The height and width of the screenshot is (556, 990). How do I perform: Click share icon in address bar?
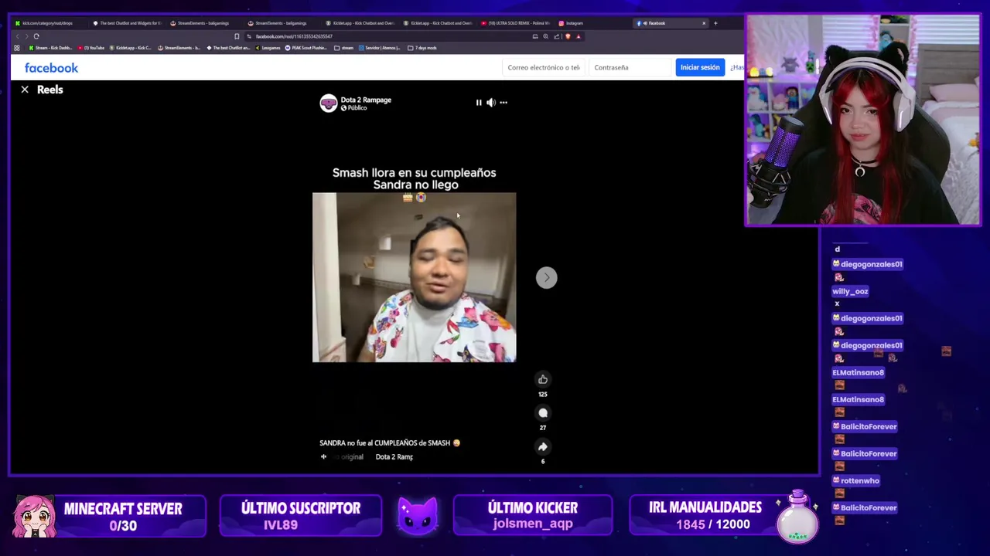(x=556, y=36)
